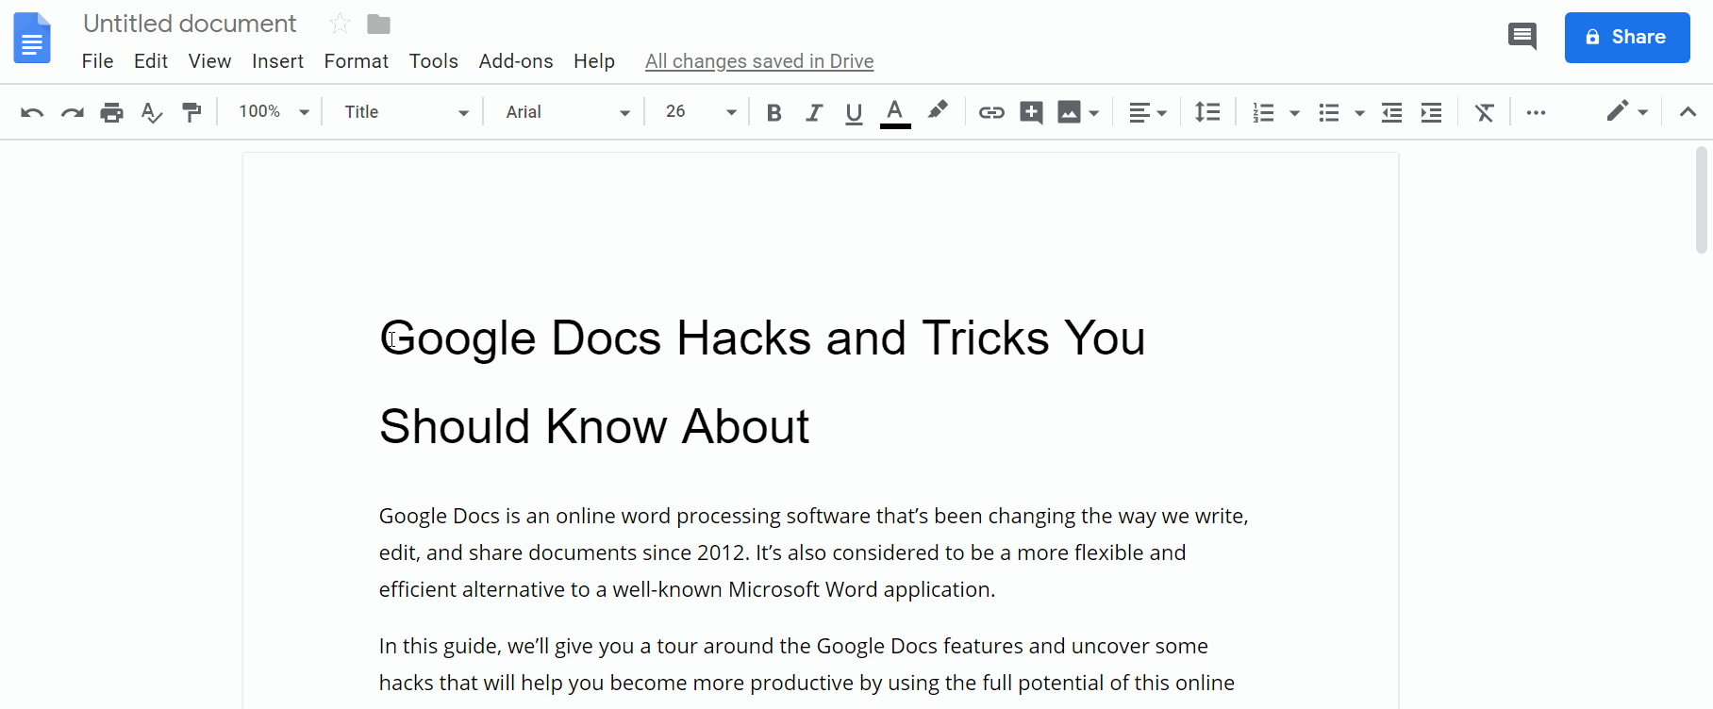Open comment history speech bubble icon
The image size is (1713, 709).
pyautogui.click(x=1522, y=37)
